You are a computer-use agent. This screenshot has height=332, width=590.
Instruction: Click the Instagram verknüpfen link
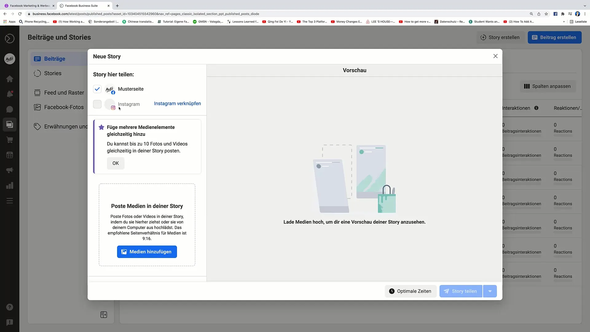(x=178, y=103)
